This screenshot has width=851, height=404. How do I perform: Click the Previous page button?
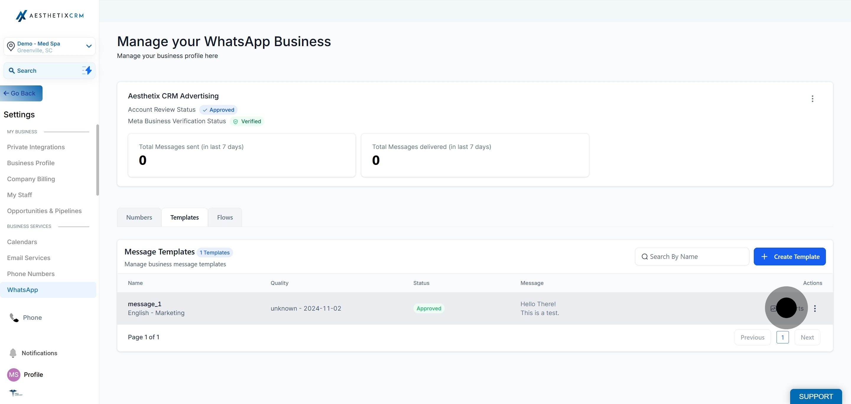753,337
